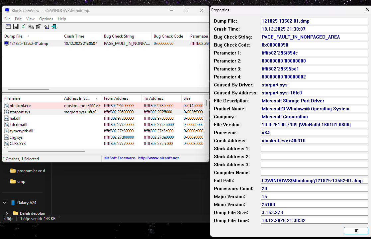Click the lower pane horizontal scrollbar
This screenshot has height=239, width=371.
[46, 151]
